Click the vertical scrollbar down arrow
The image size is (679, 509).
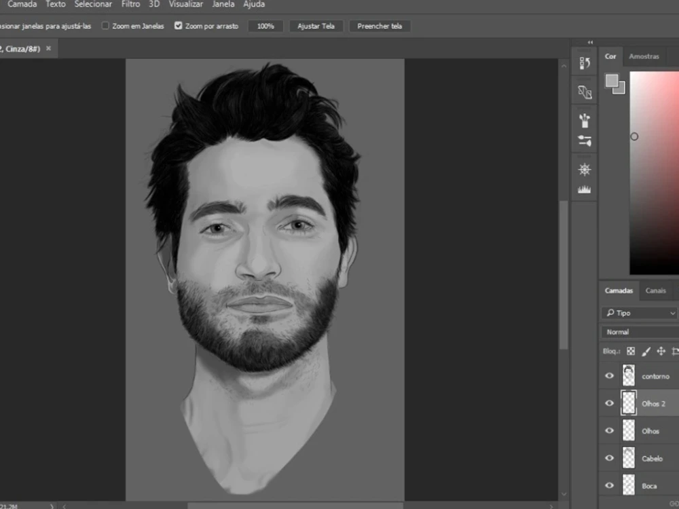point(564,494)
